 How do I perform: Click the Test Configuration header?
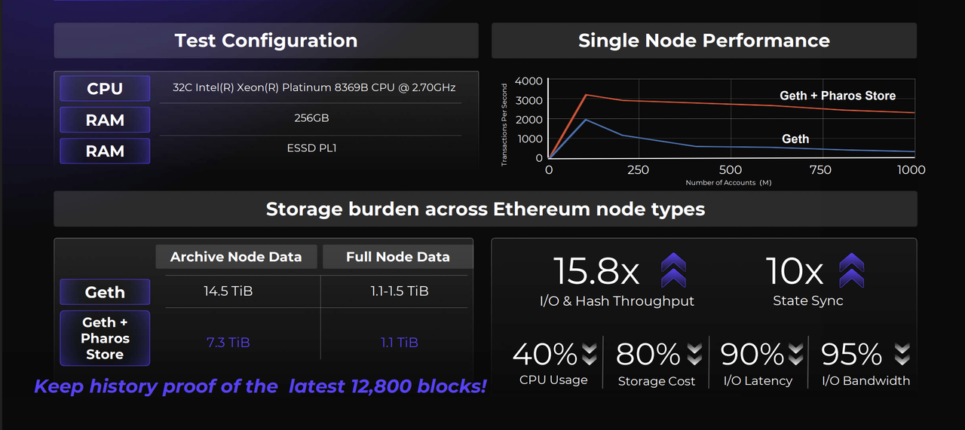[266, 41]
